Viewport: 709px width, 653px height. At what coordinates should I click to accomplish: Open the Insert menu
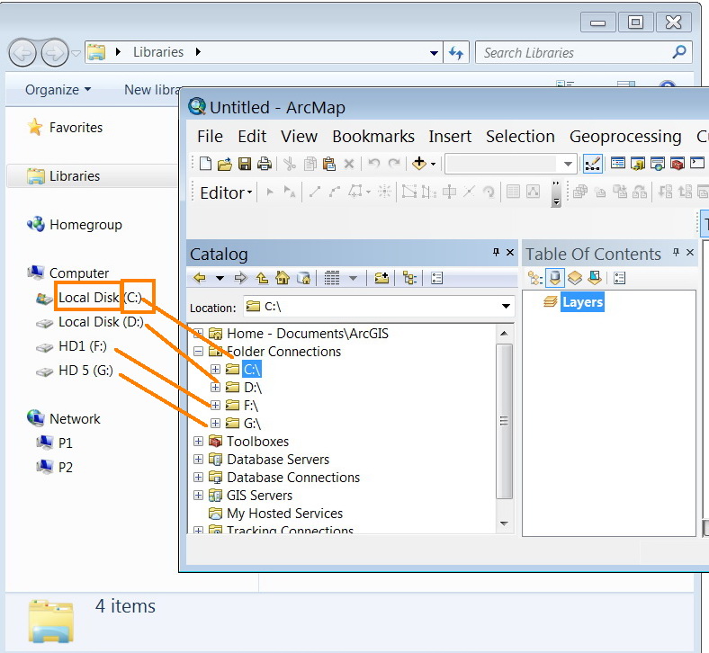pos(450,137)
